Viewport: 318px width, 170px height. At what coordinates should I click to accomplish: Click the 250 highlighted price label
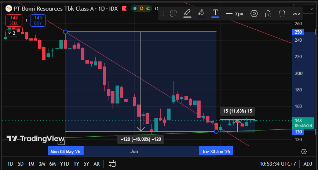click(x=298, y=32)
